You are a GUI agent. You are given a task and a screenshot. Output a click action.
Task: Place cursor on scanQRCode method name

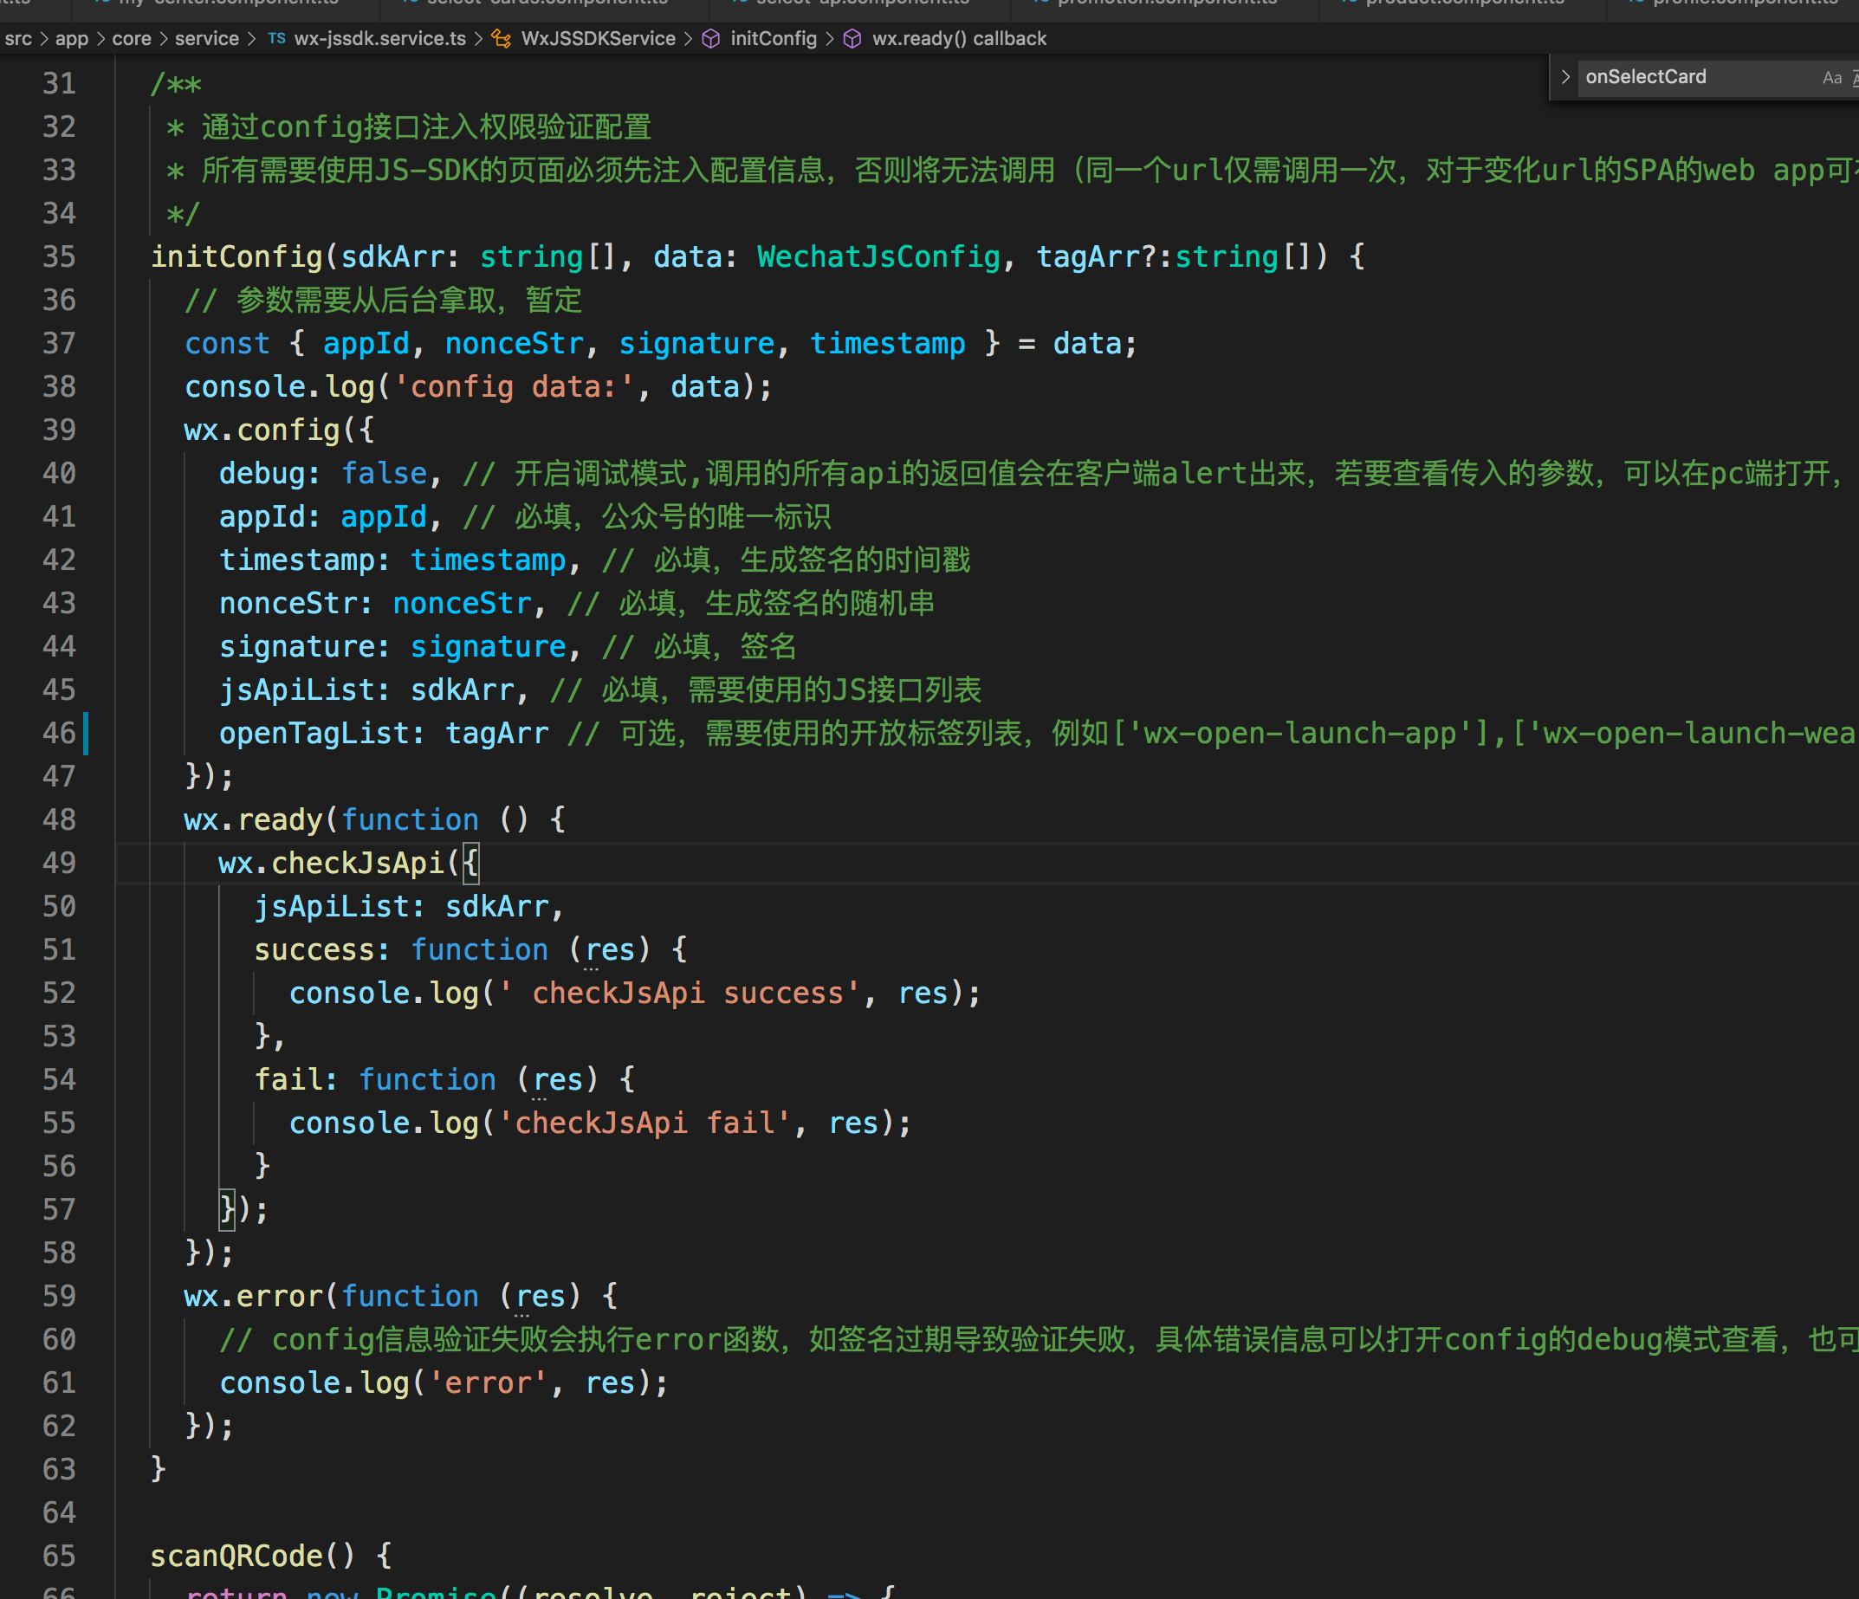coord(236,1556)
